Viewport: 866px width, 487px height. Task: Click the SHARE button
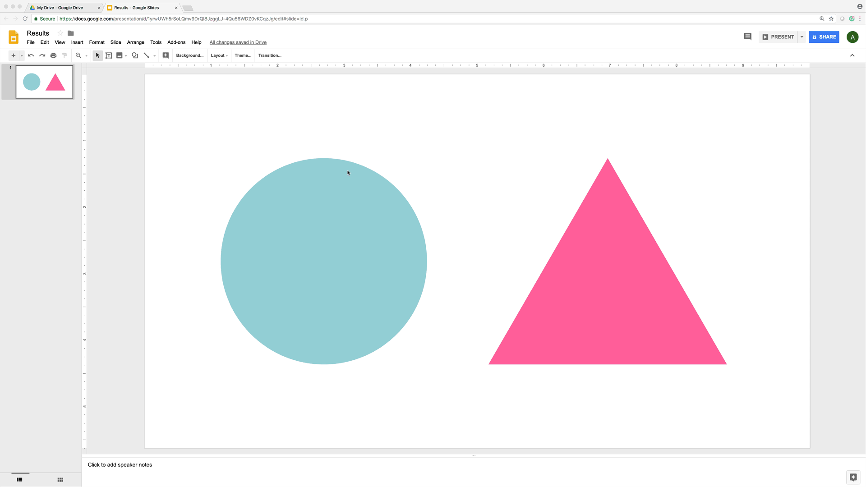pyautogui.click(x=824, y=37)
